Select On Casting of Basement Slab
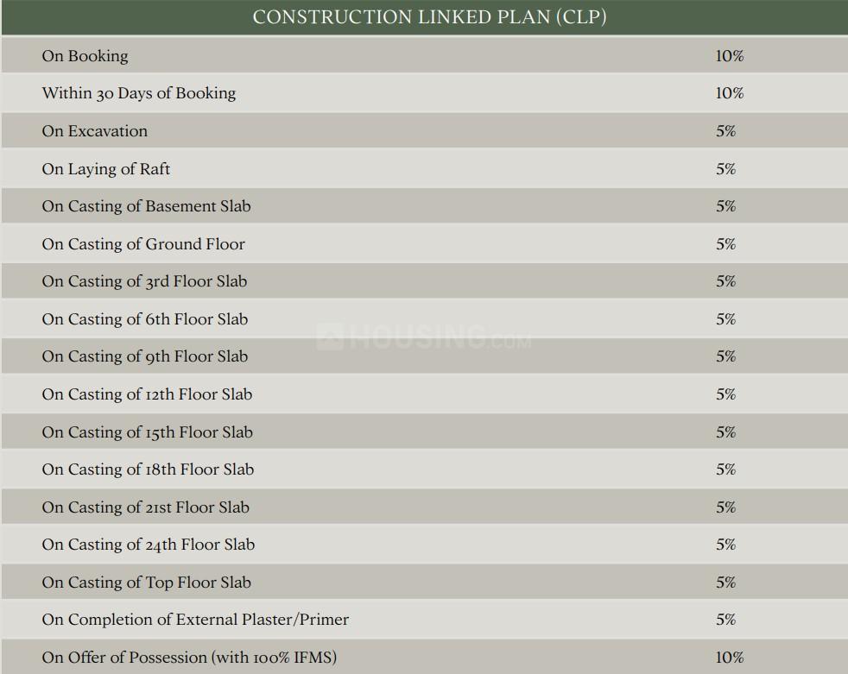 146,206
